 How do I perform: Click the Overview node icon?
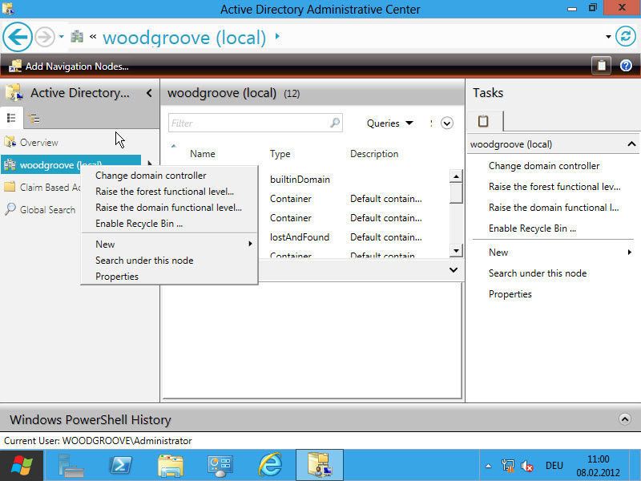point(10,142)
